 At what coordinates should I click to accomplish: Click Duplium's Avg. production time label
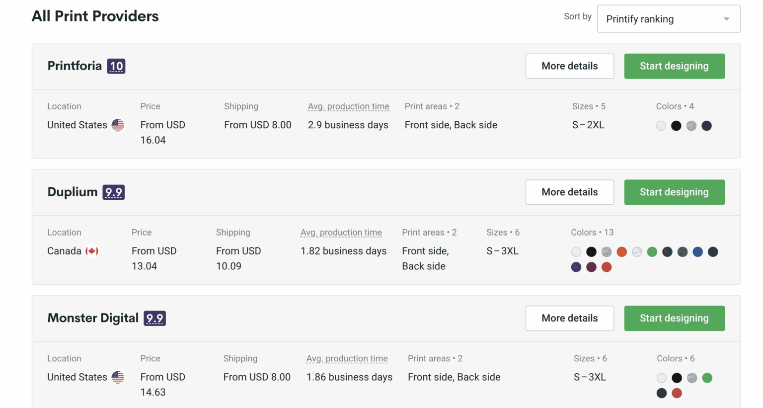point(341,233)
